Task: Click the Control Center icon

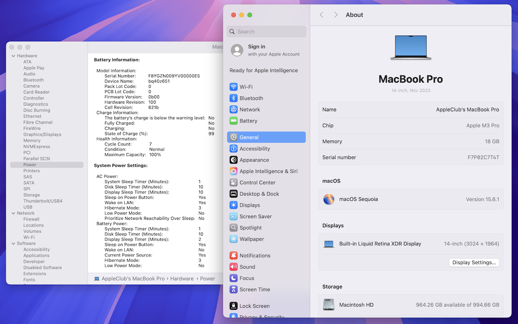Action: tap(234, 183)
